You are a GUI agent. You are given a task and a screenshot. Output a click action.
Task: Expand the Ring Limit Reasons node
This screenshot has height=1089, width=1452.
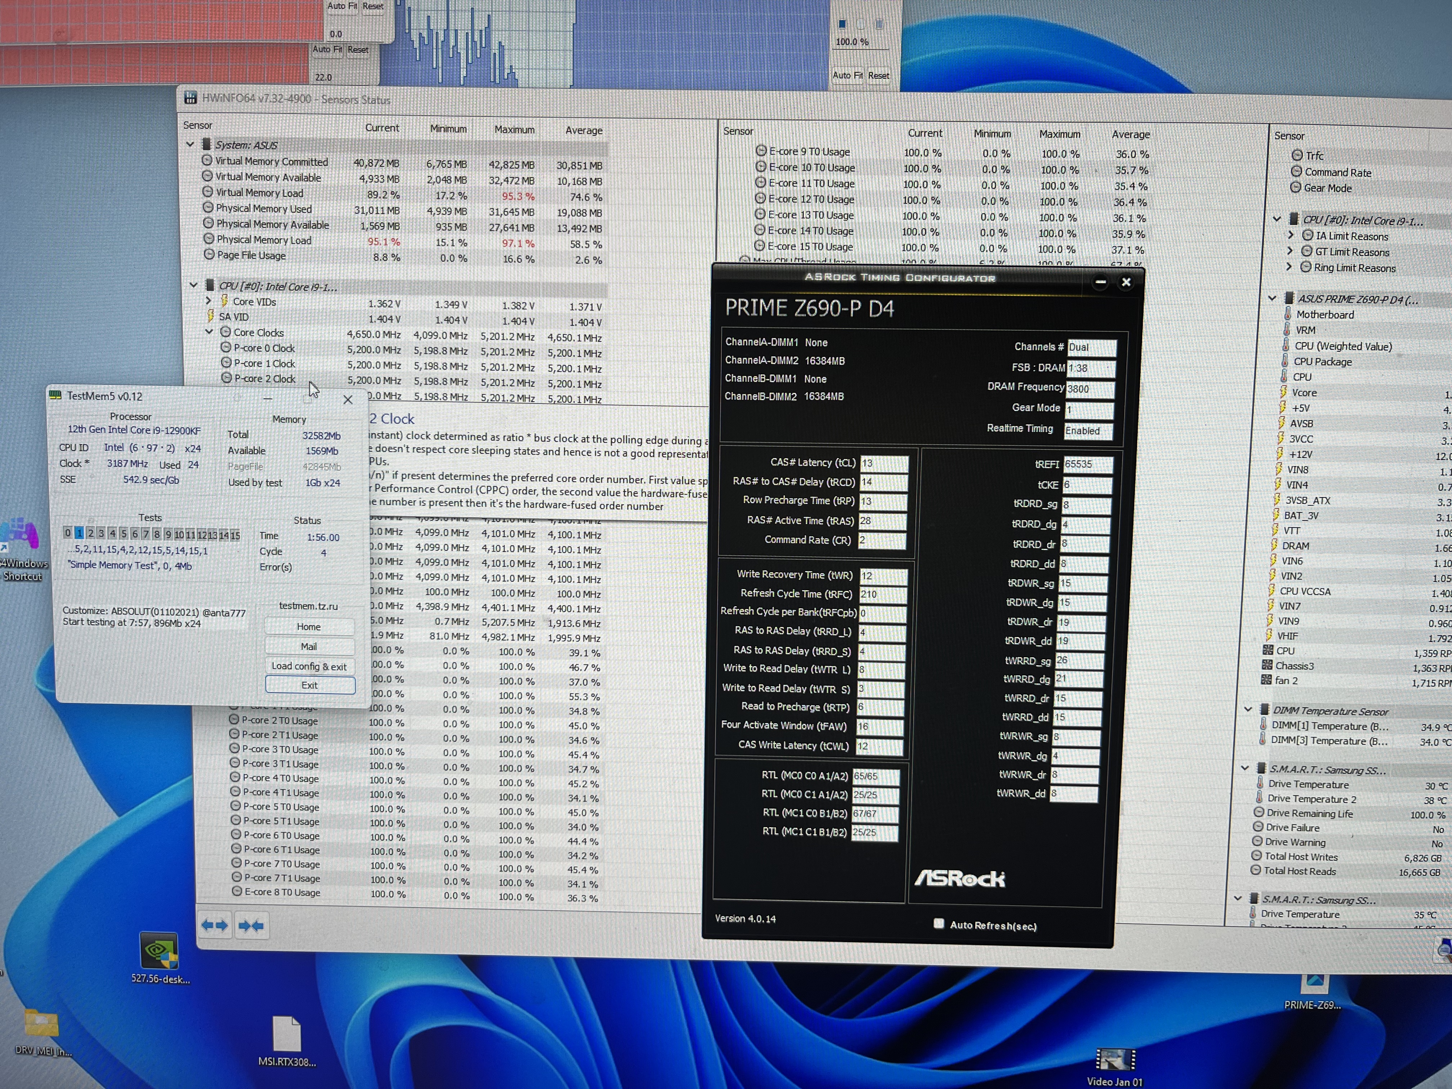tap(1289, 266)
